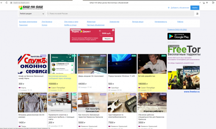Image resolution: width=216 pixels, height=129 pixels.
Task: Open the WhatsApp рассылка listing image
Action: coord(62,64)
